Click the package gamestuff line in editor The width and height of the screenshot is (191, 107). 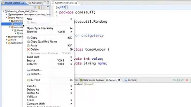(x=77, y=12)
